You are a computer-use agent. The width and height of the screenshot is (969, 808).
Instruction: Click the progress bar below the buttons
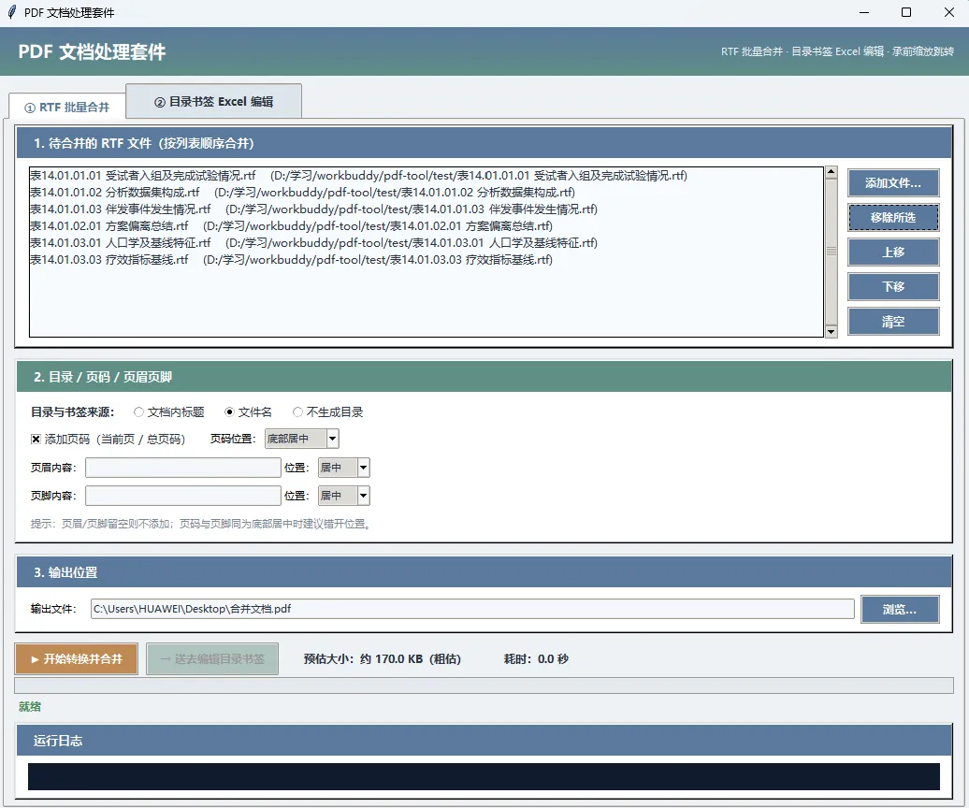[484, 685]
